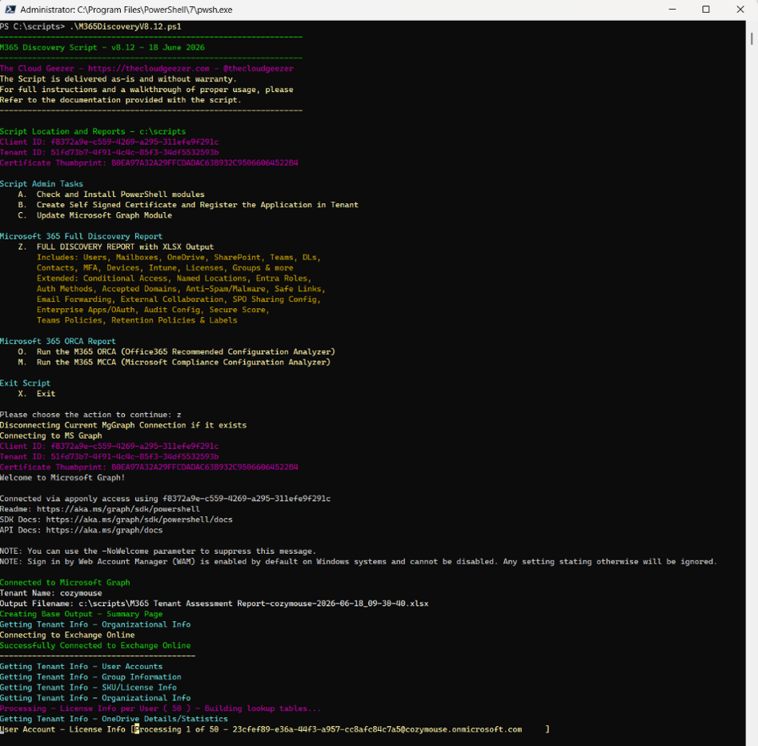Click the 'Processing 1 of 50' progress line
This screenshot has height=746, width=758.
pyautogui.click(x=275, y=729)
